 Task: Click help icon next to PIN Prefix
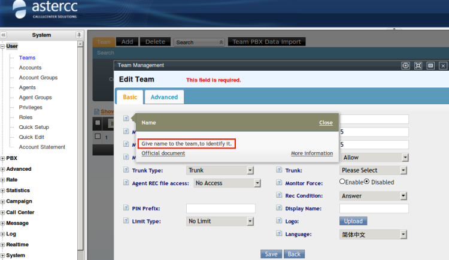(126, 208)
